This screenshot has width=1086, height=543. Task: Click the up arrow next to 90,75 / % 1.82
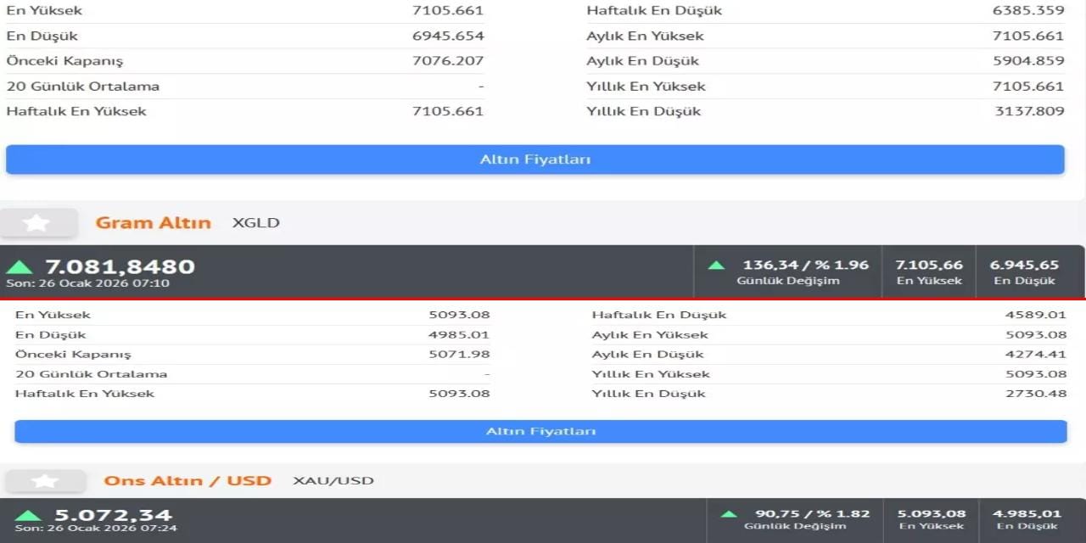tap(729, 513)
